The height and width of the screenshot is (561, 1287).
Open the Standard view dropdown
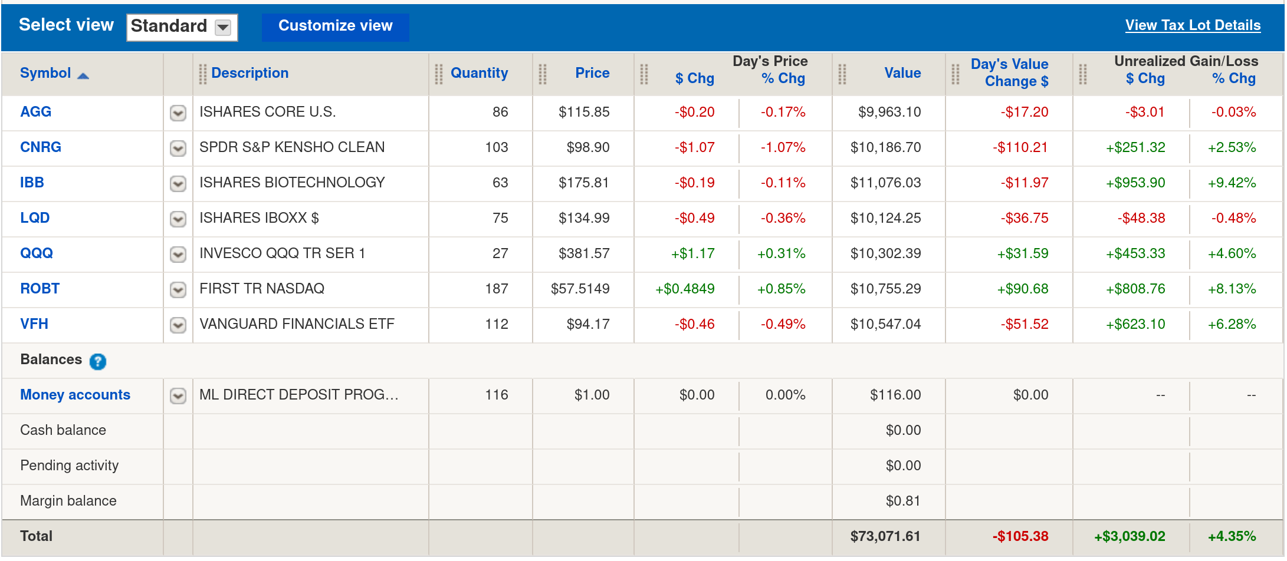222,27
